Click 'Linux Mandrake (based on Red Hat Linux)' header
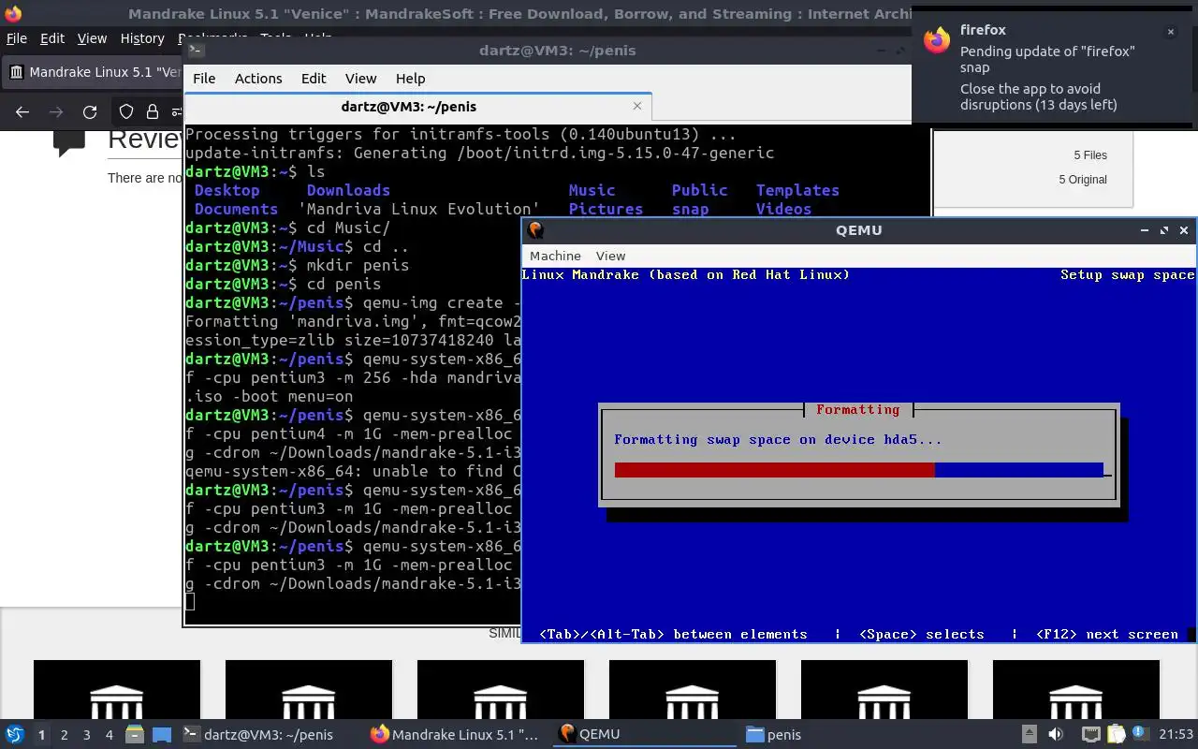 pos(685,275)
